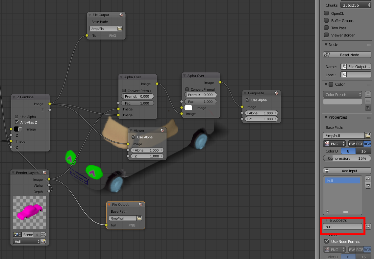374x259 pixels.
Task: Disable Anti-Alias Z on the Z Combine node
Action: pos(16,122)
